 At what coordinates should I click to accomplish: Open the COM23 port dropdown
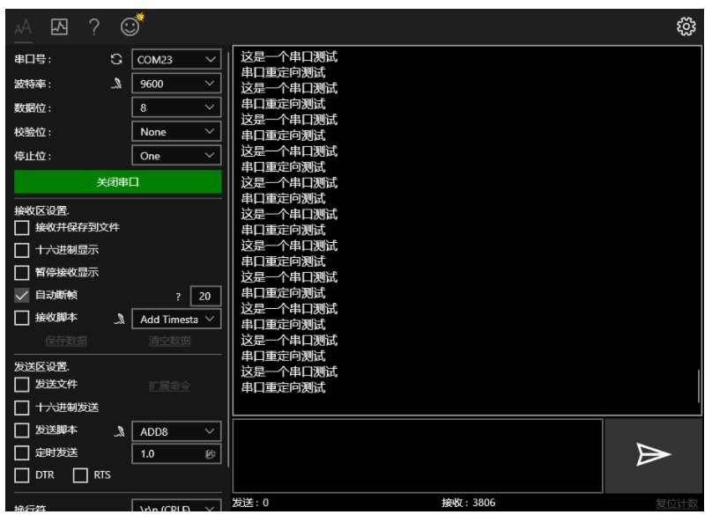(176, 59)
